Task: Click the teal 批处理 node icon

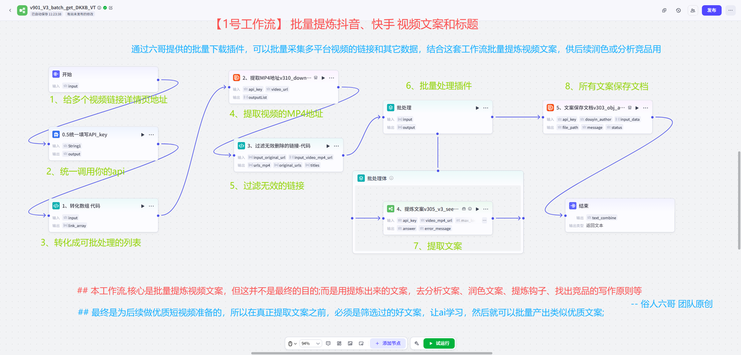Action: (391, 108)
